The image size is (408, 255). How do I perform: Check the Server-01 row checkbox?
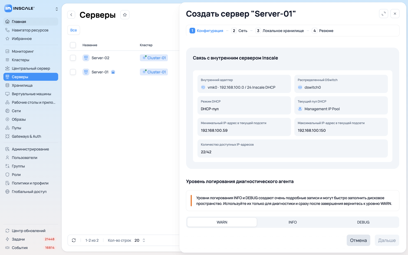click(x=73, y=72)
